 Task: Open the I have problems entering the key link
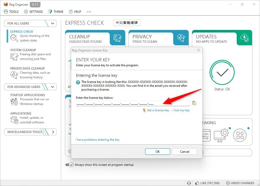97,140
